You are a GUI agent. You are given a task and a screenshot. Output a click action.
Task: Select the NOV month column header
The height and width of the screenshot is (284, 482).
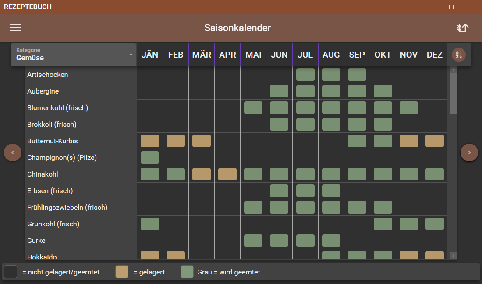click(409, 55)
